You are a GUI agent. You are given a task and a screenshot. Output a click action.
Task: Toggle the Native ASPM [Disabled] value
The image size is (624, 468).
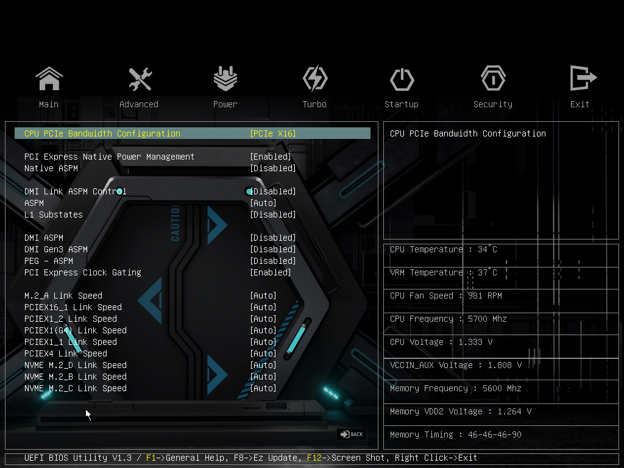pos(273,168)
